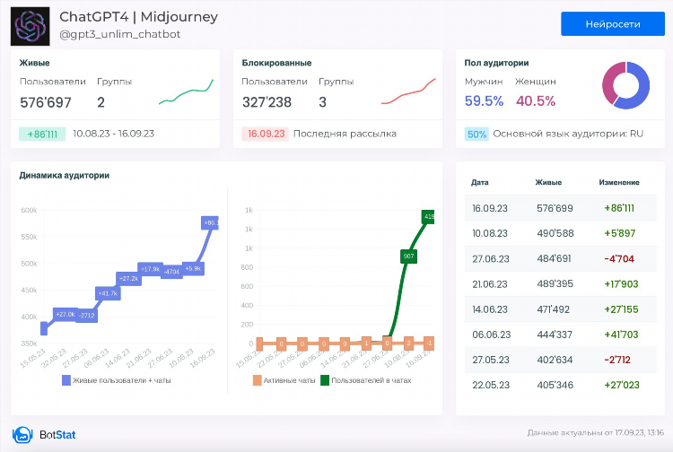This screenshot has height=452, width=673.
Task: Click the +17'903 change value
Action: [621, 284]
